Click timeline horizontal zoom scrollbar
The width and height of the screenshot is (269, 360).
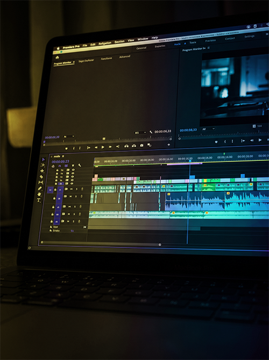click(x=101, y=243)
